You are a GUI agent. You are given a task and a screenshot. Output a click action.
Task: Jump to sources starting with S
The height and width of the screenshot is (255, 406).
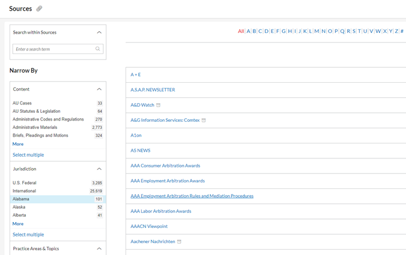click(x=354, y=31)
